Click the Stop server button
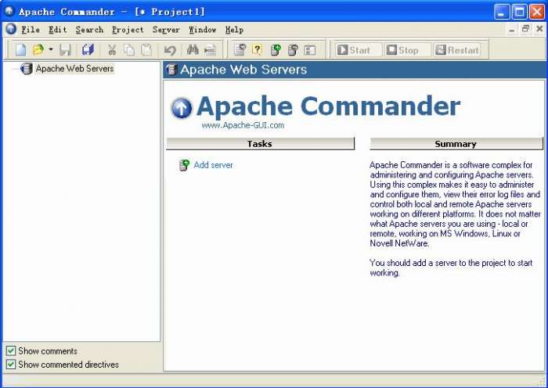The image size is (548, 388). pyautogui.click(x=407, y=50)
